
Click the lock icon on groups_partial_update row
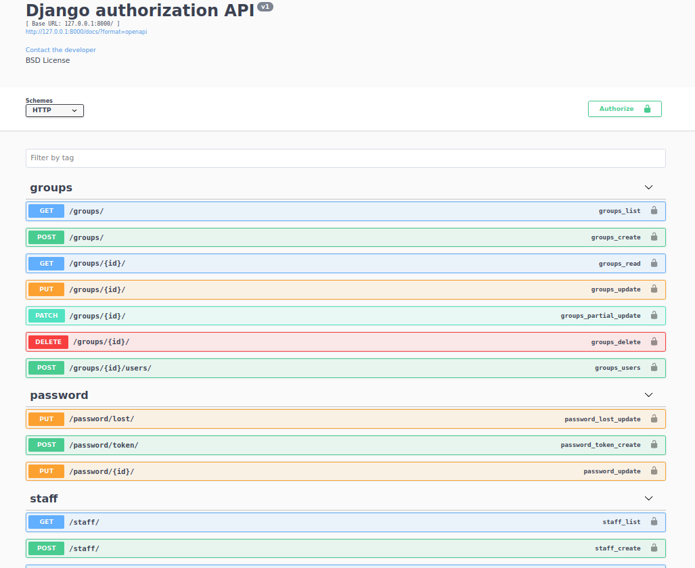coord(654,316)
